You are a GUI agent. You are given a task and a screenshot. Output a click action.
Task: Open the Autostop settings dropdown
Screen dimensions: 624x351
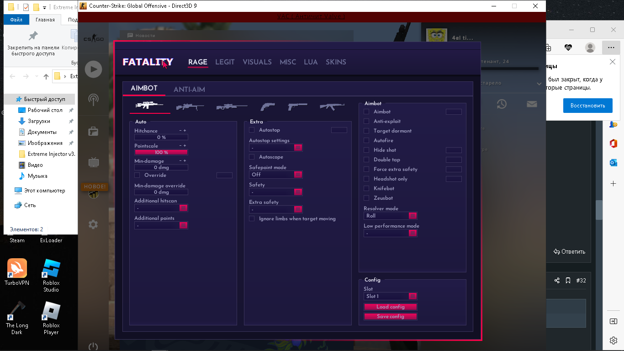pyautogui.click(x=275, y=148)
